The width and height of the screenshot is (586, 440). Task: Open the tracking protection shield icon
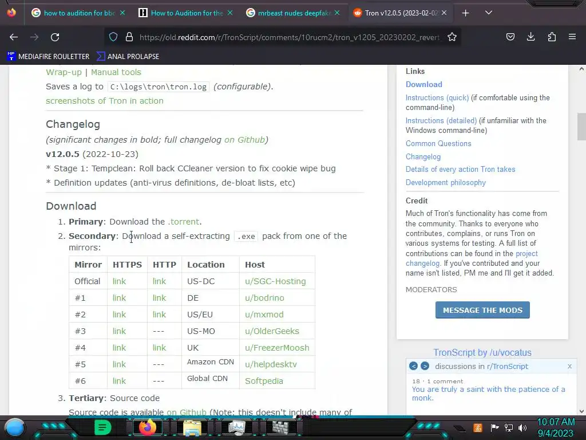[113, 37]
